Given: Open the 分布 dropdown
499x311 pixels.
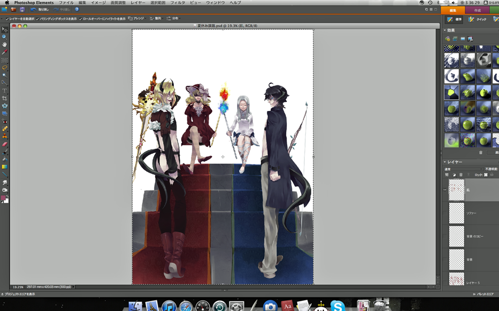Looking at the screenshot, I should [173, 19].
